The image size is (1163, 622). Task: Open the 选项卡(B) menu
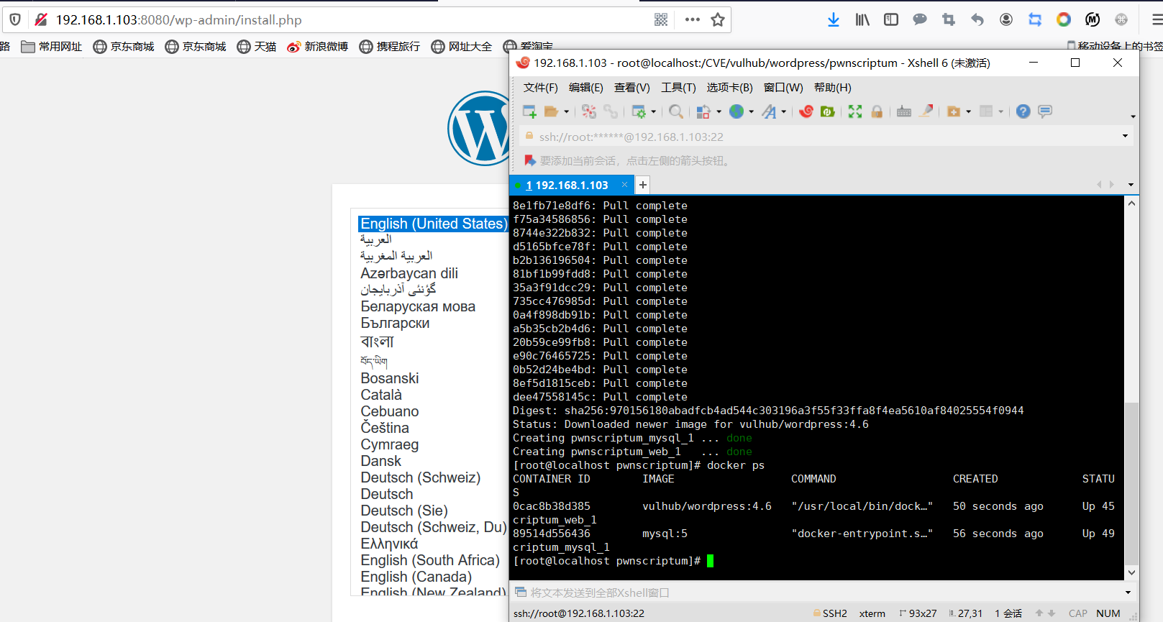click(x=729, y=87)
